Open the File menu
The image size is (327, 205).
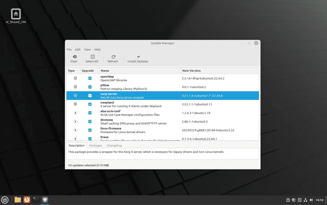tap(69, 49)
